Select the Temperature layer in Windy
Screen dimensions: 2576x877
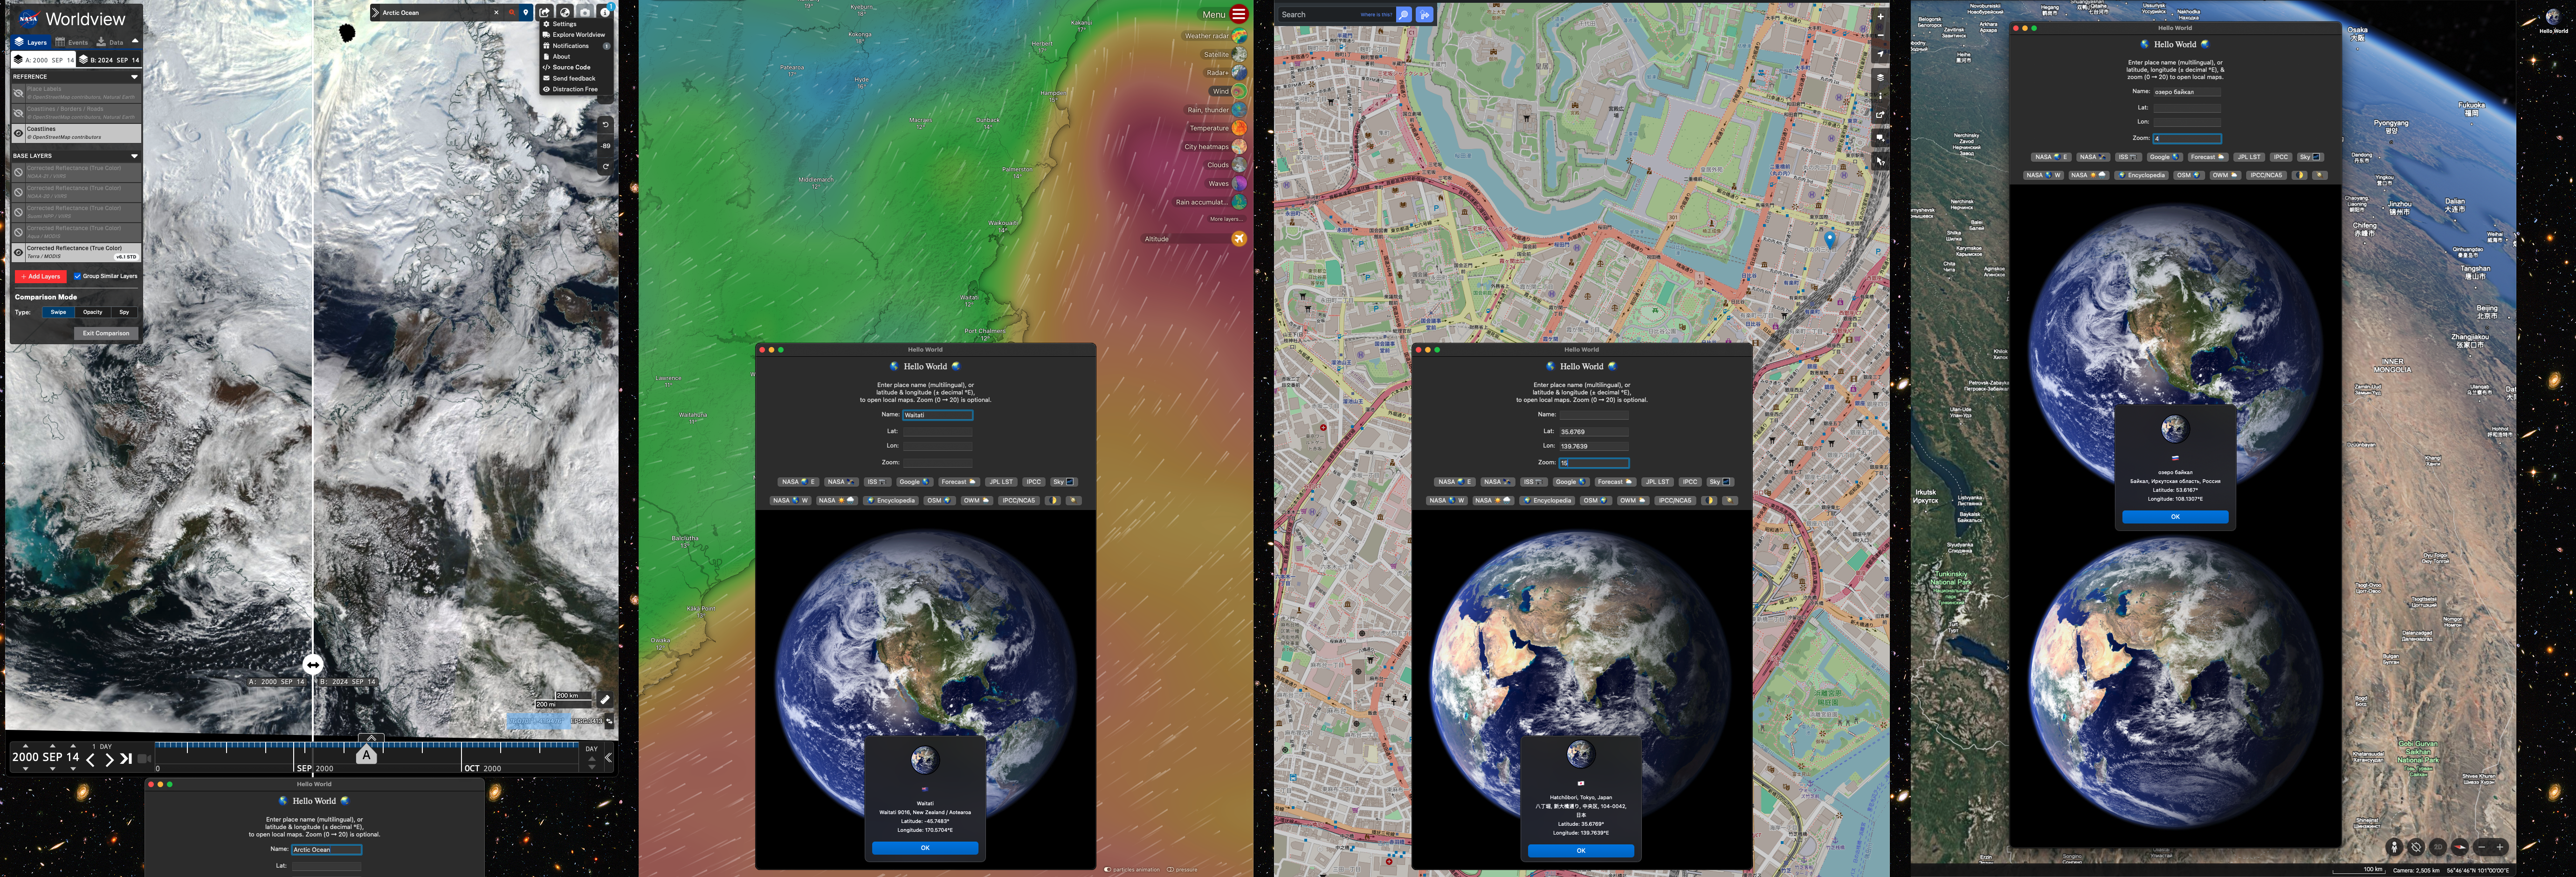click(x=1239, y=128)
